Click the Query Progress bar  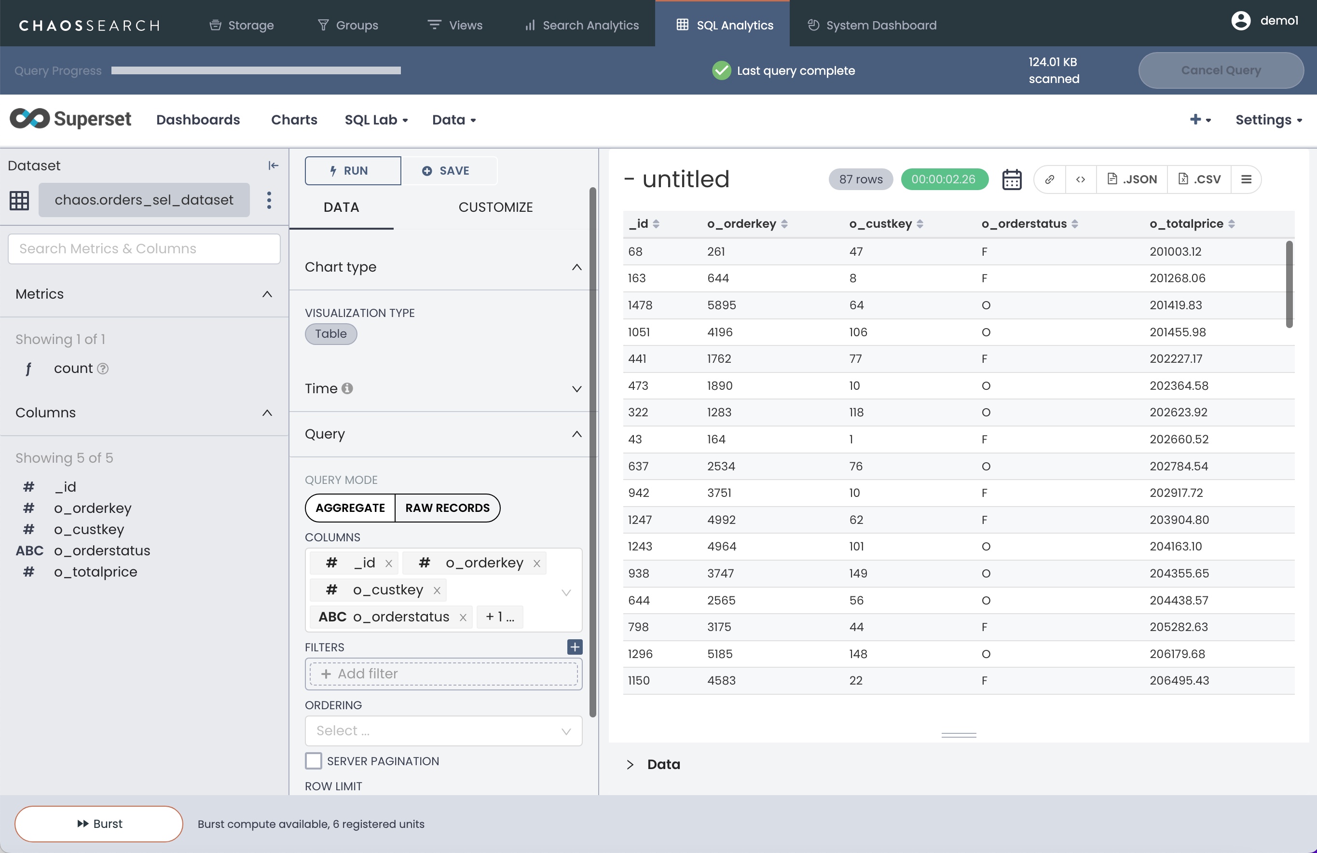pos(256,70)
